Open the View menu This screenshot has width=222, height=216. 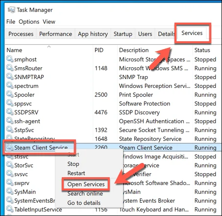pyautogui.click(x=49, y=22)
